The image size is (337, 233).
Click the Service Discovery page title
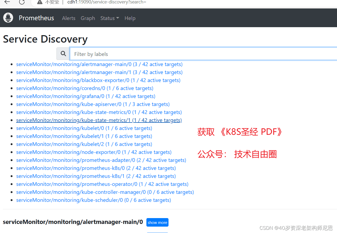pos(45,39)
